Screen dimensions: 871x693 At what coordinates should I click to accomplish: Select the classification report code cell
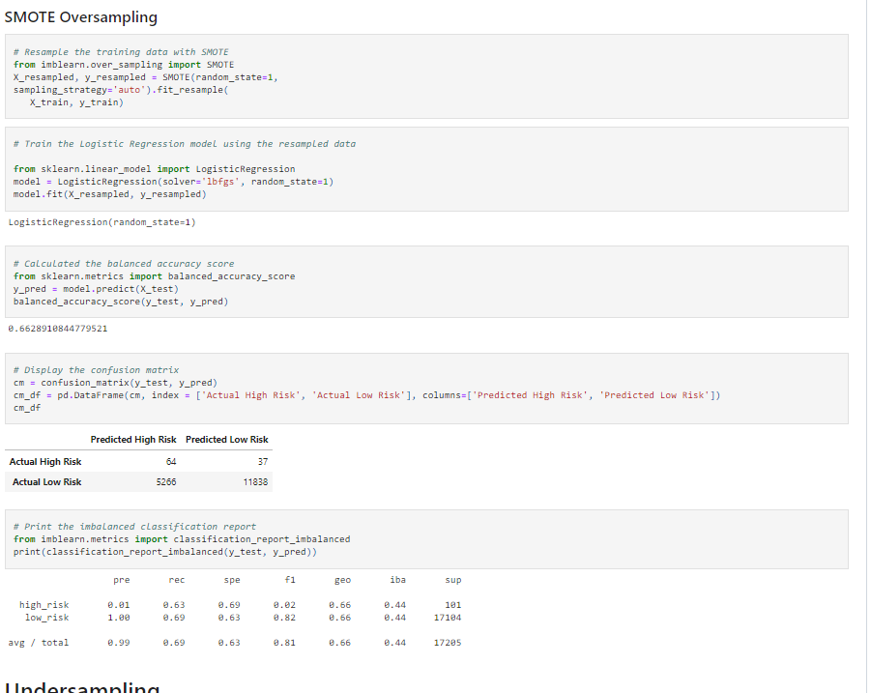(x=426, y=539)
